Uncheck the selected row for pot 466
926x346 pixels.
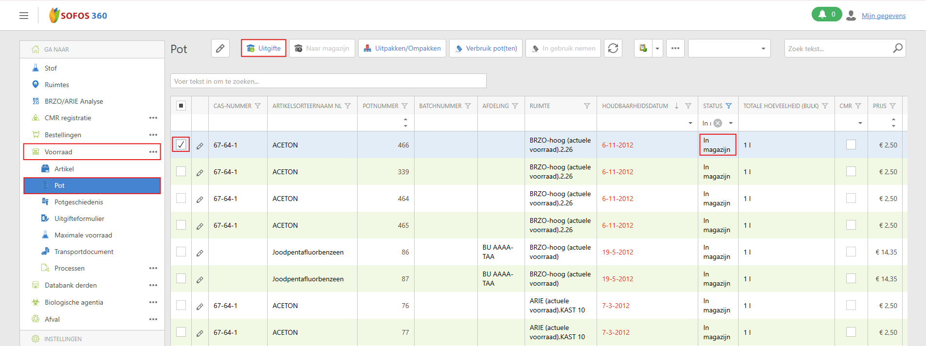click(x=181, y=145)
